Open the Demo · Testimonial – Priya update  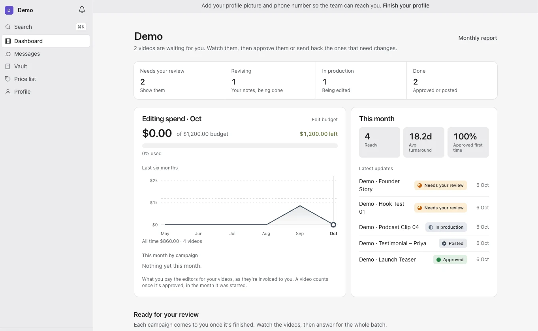pos(424,243)
